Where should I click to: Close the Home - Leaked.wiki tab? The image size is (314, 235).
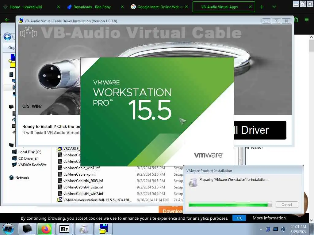click(x=59, y=7)
